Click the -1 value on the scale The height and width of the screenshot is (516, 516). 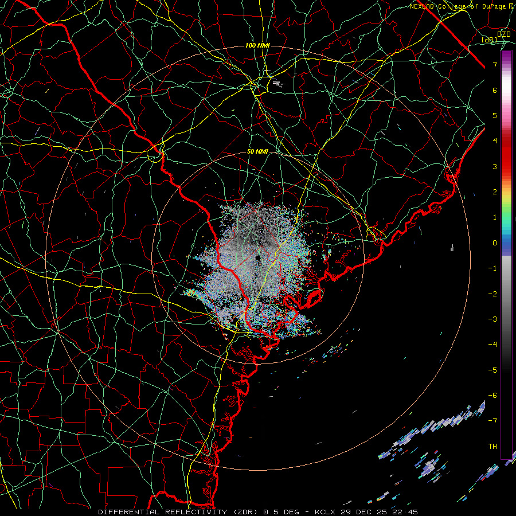click(492, 268)
